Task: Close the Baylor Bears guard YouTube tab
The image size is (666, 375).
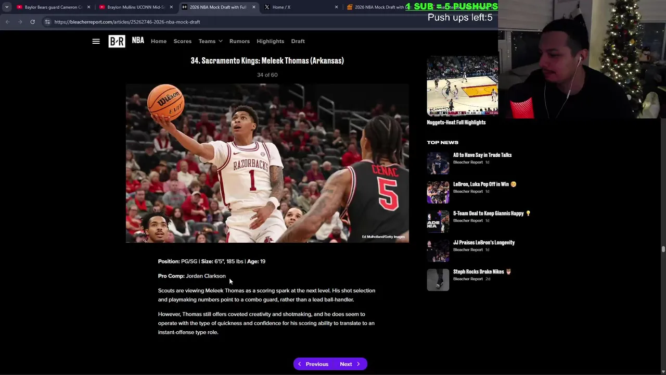Action: coord(88,7)
